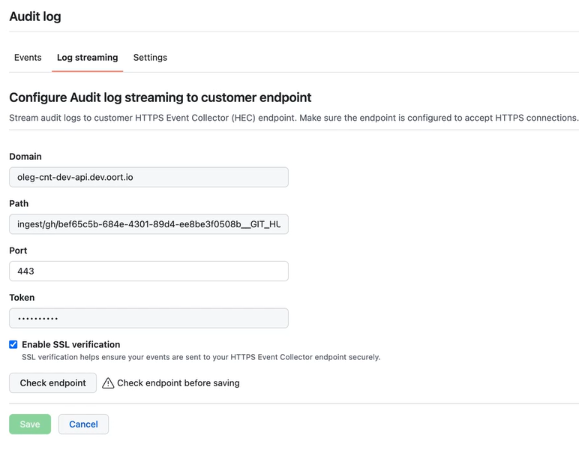Click the Audit log page heading
Image resolution: width=579 pixels, height=450 pixels.
tap(35, 16)
